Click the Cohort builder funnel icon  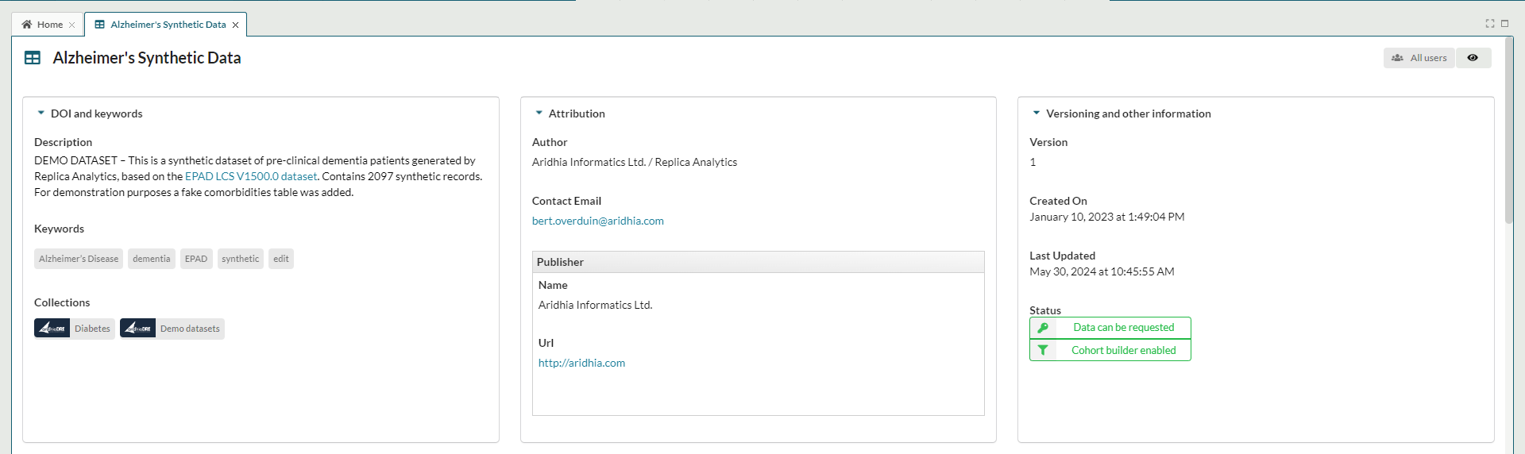[1043, 350]
